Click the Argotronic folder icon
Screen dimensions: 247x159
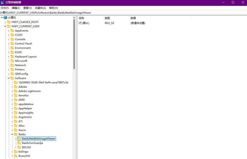(16, 117)
